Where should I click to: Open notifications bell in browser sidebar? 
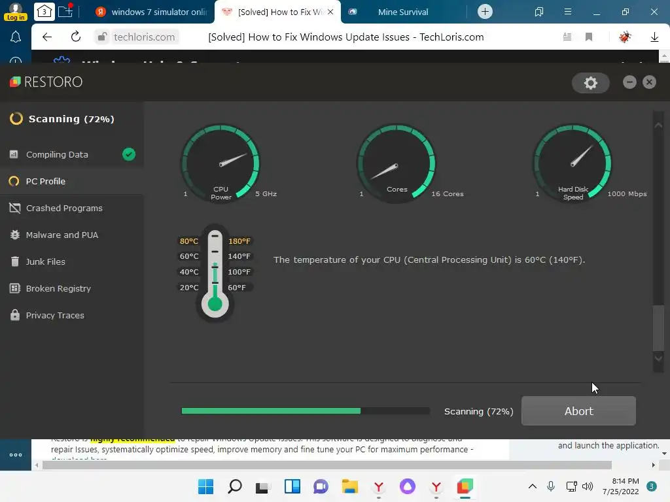16,37
